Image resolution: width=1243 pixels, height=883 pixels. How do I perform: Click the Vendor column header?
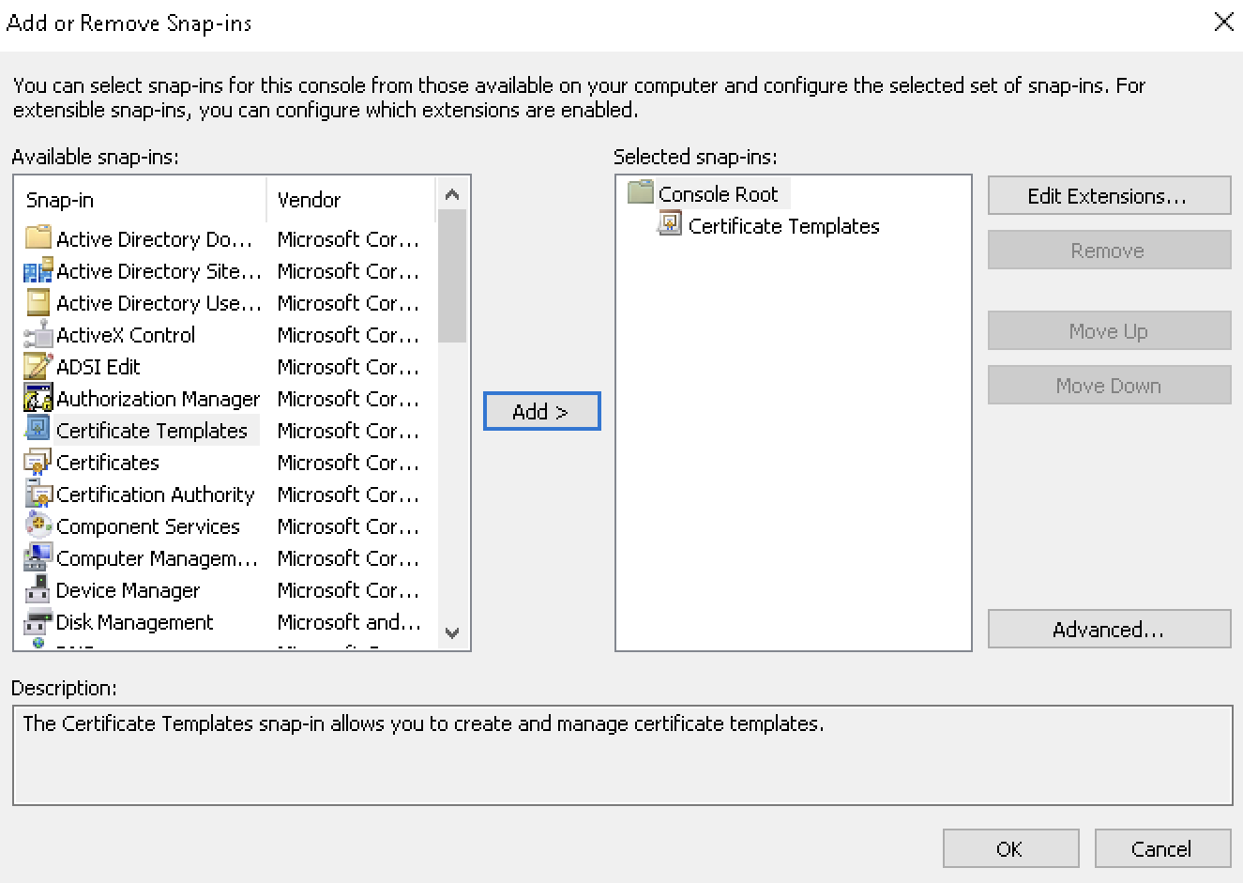pyautogui.click(x=352, y=200)
